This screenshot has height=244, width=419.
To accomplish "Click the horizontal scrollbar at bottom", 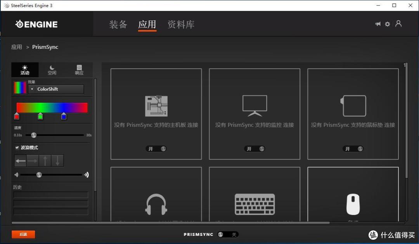I will tap(171, 223).
